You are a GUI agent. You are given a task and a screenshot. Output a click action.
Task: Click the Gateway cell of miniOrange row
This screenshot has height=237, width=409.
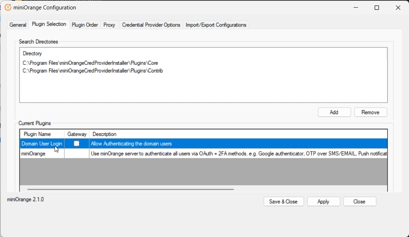coord(77,154)
